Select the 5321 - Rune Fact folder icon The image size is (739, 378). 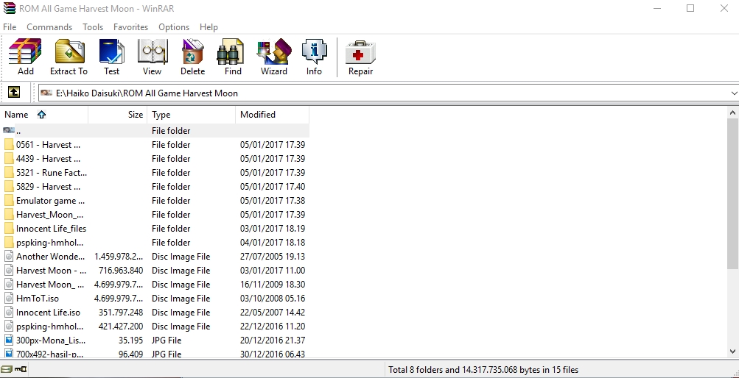click(9, 173)
